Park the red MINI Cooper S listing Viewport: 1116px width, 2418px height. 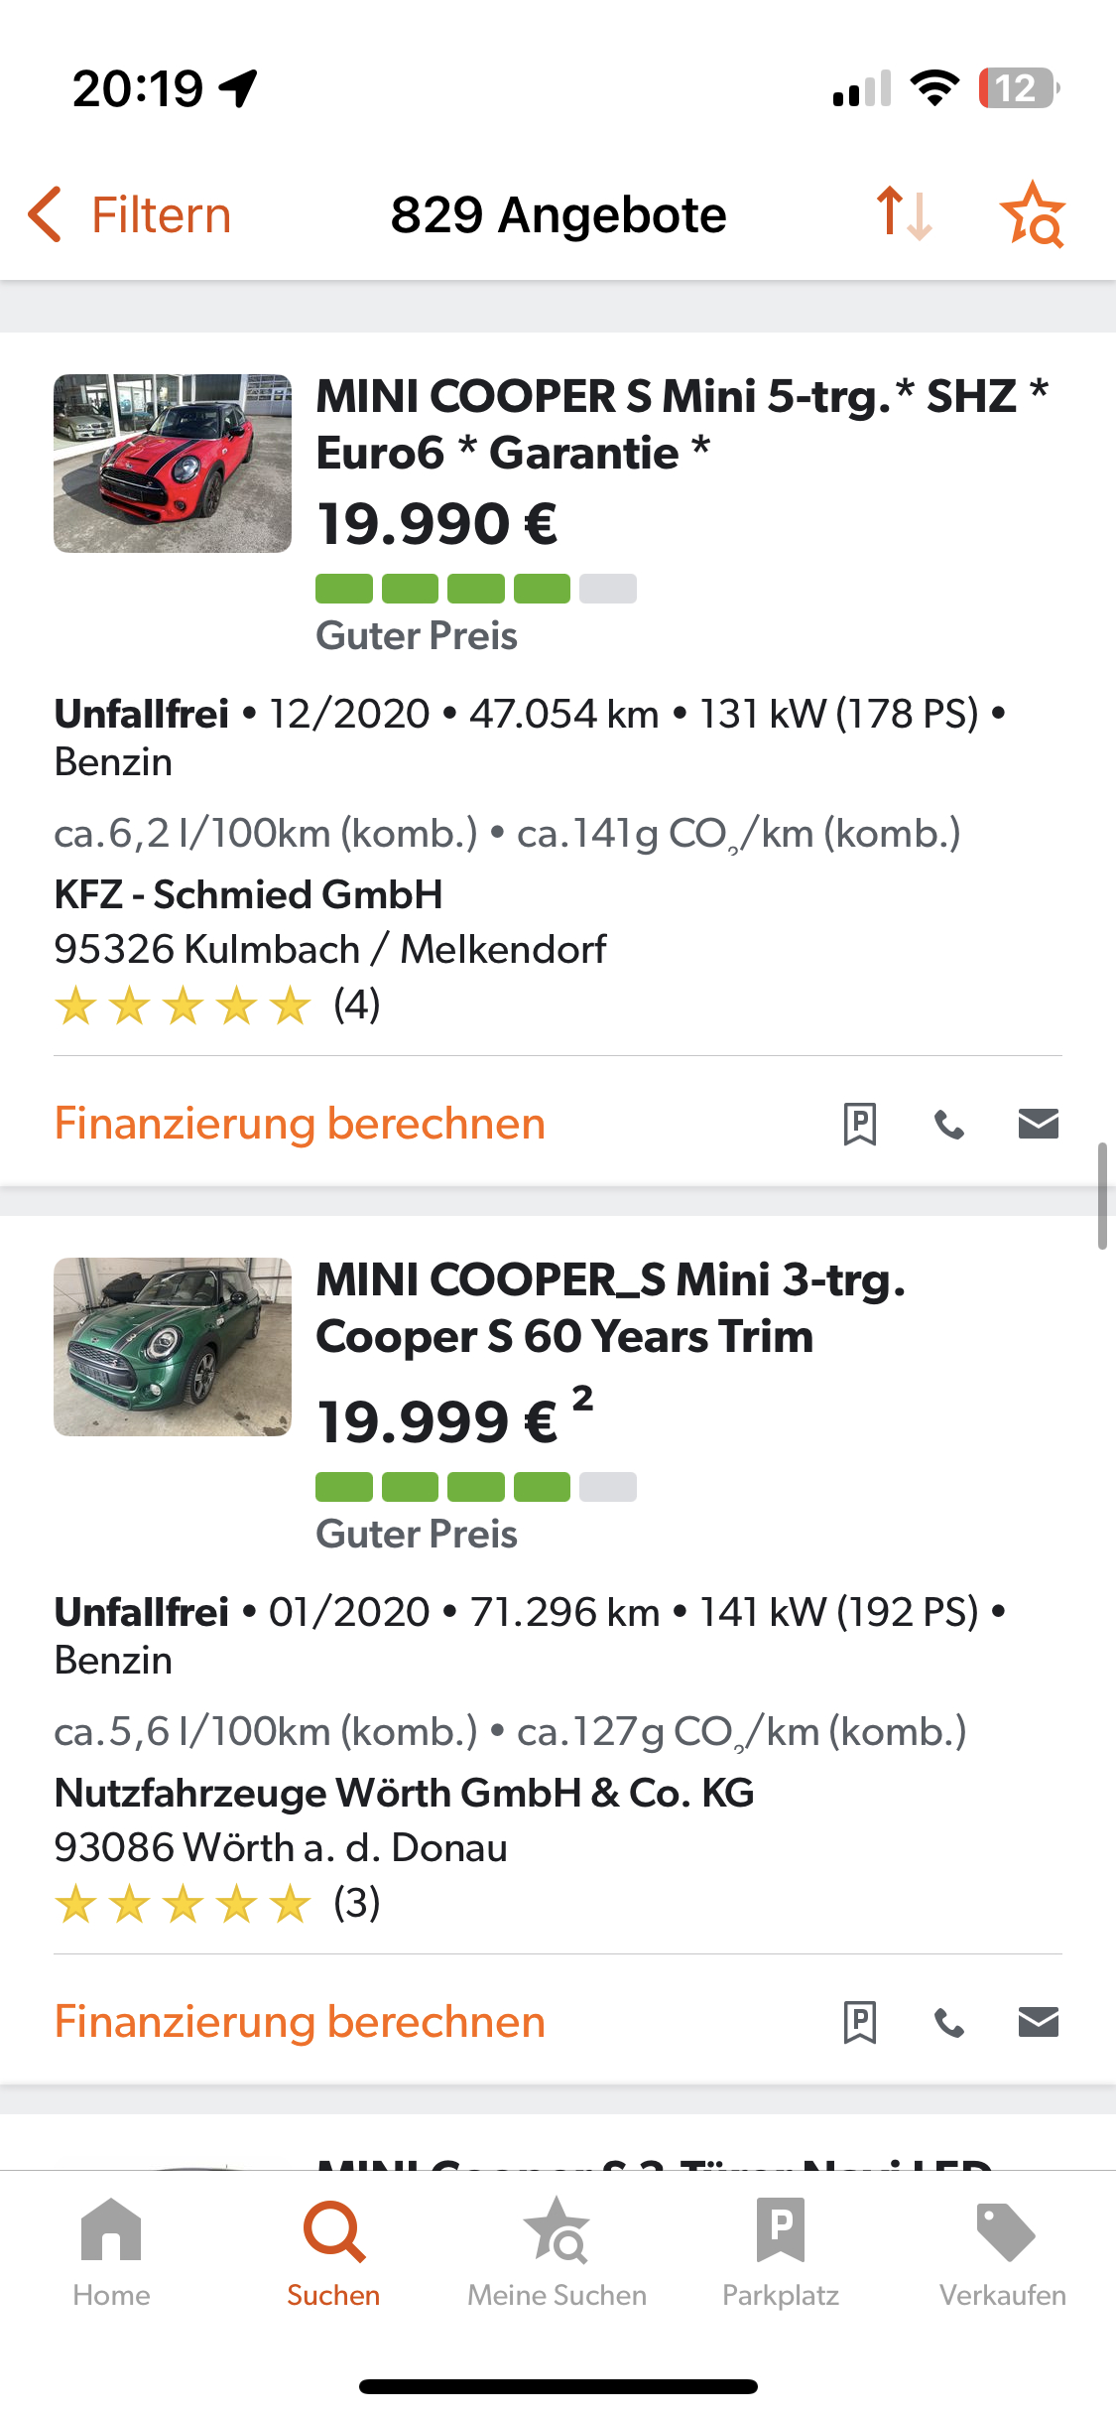click(x=859, y=1124)
